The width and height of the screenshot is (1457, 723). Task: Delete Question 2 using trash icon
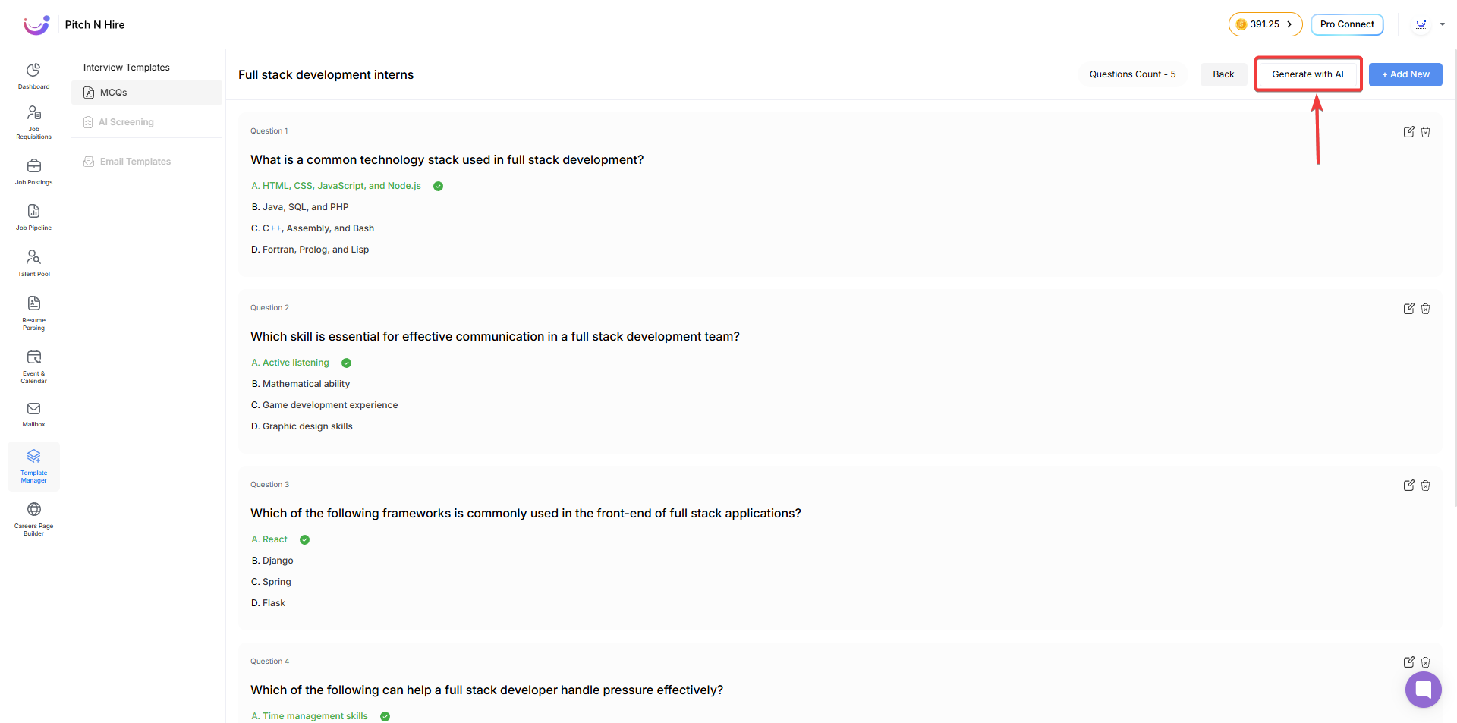tap(1426, 309)
